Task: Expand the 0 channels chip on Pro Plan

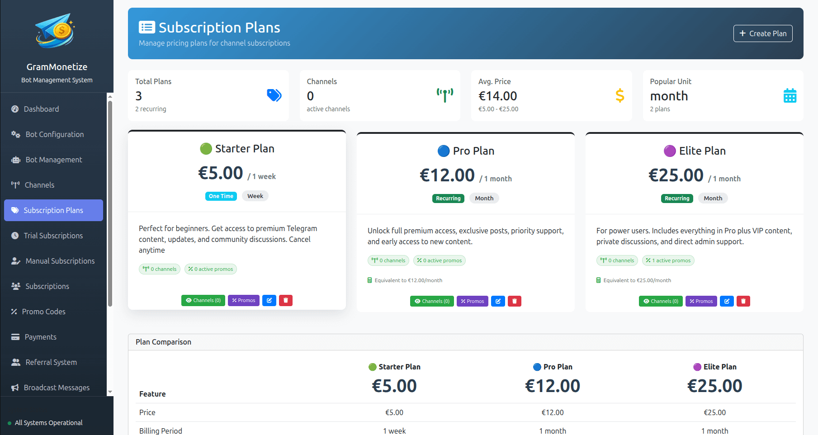Action: (388, 260)
